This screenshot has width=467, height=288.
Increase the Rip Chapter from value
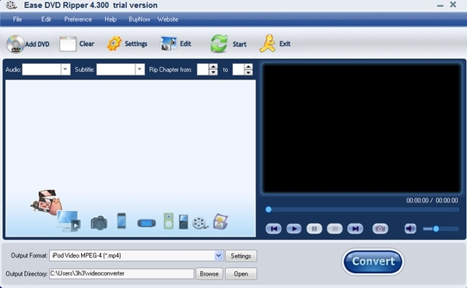coord(213,67)
